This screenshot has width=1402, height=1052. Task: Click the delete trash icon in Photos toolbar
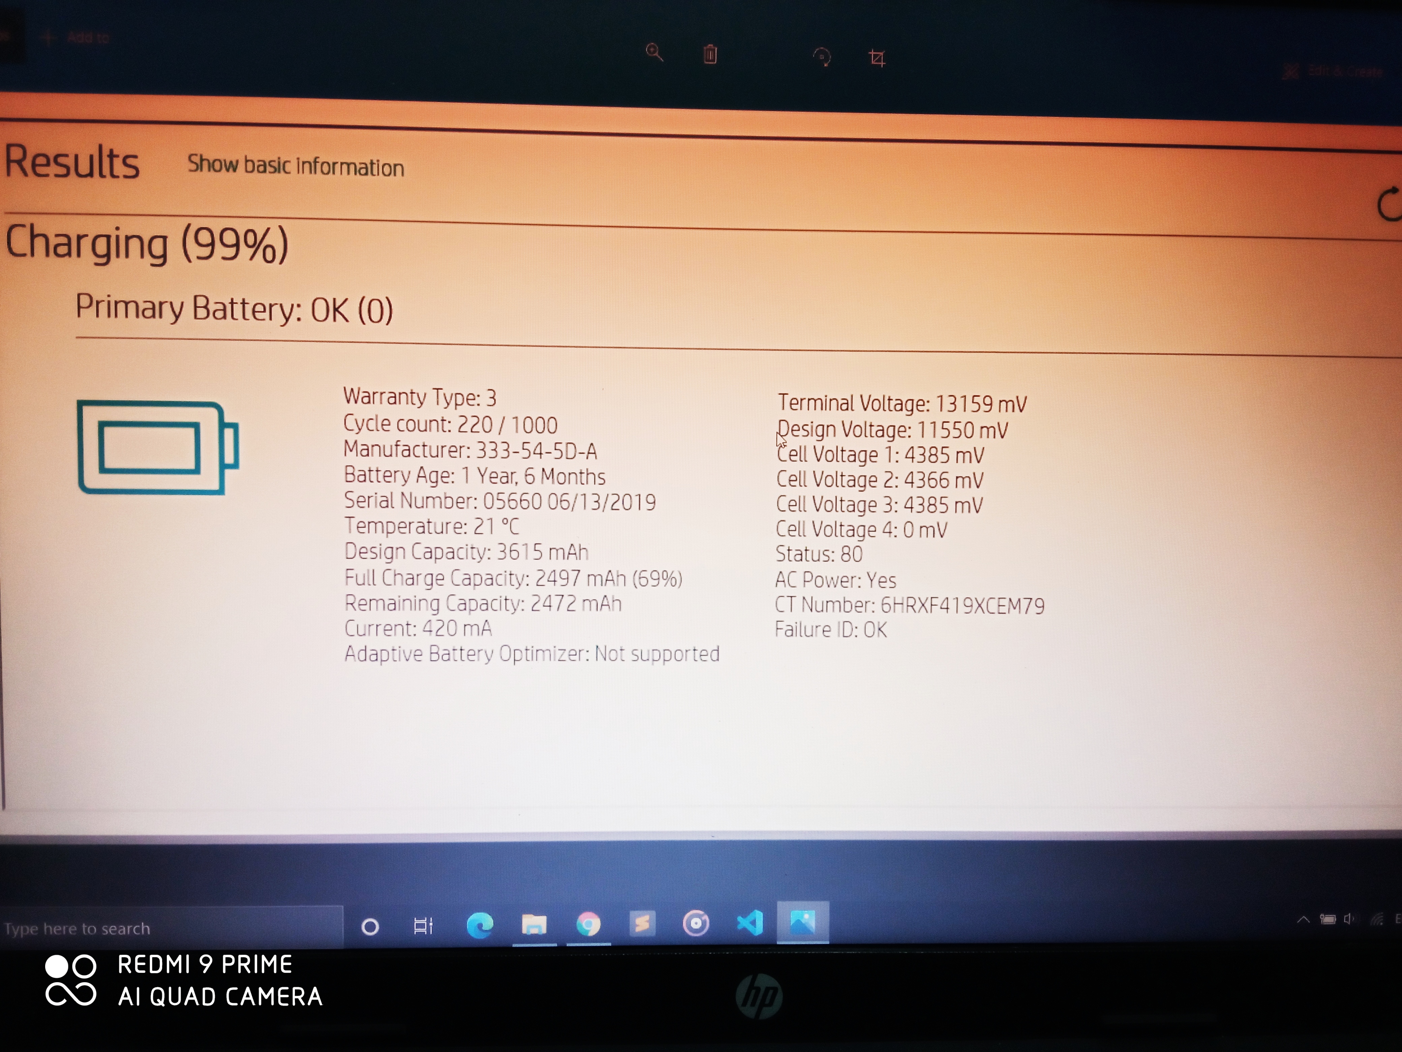[x=710, y=55]
